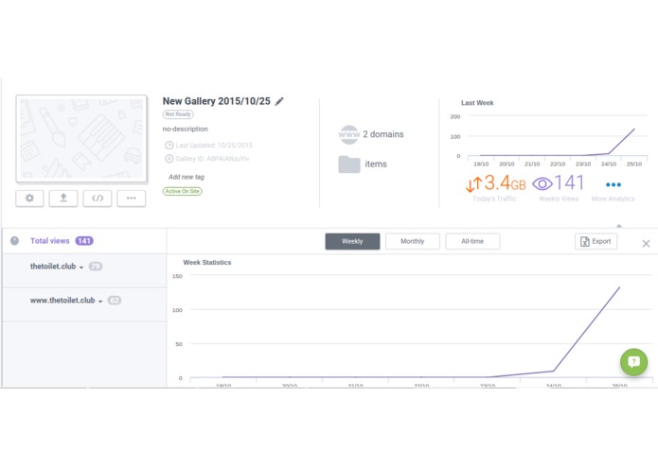658x467 pixels.
Task: Switch to All-time statistics tab
Action: click(472, 241)
